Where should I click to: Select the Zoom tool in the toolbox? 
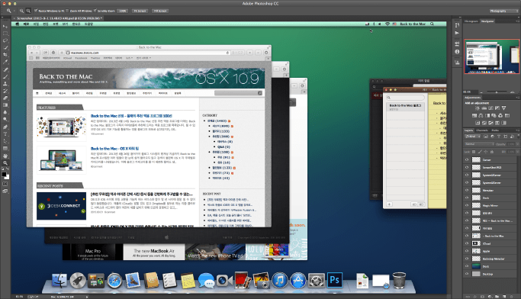coord(5,163)
